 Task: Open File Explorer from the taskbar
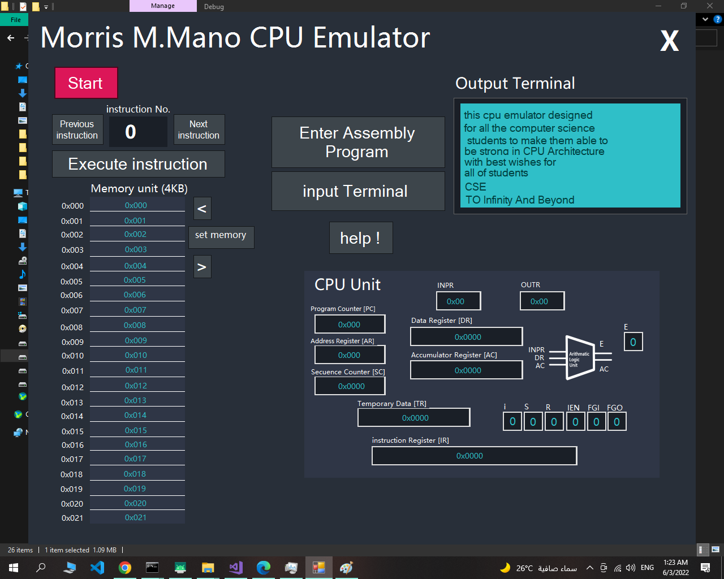point(208,567)
